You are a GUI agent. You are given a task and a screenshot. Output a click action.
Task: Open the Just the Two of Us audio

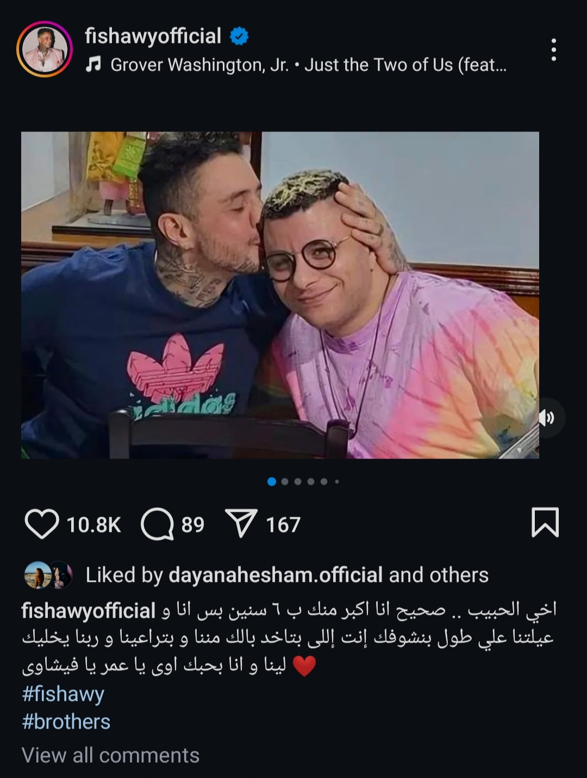point(308,65)
